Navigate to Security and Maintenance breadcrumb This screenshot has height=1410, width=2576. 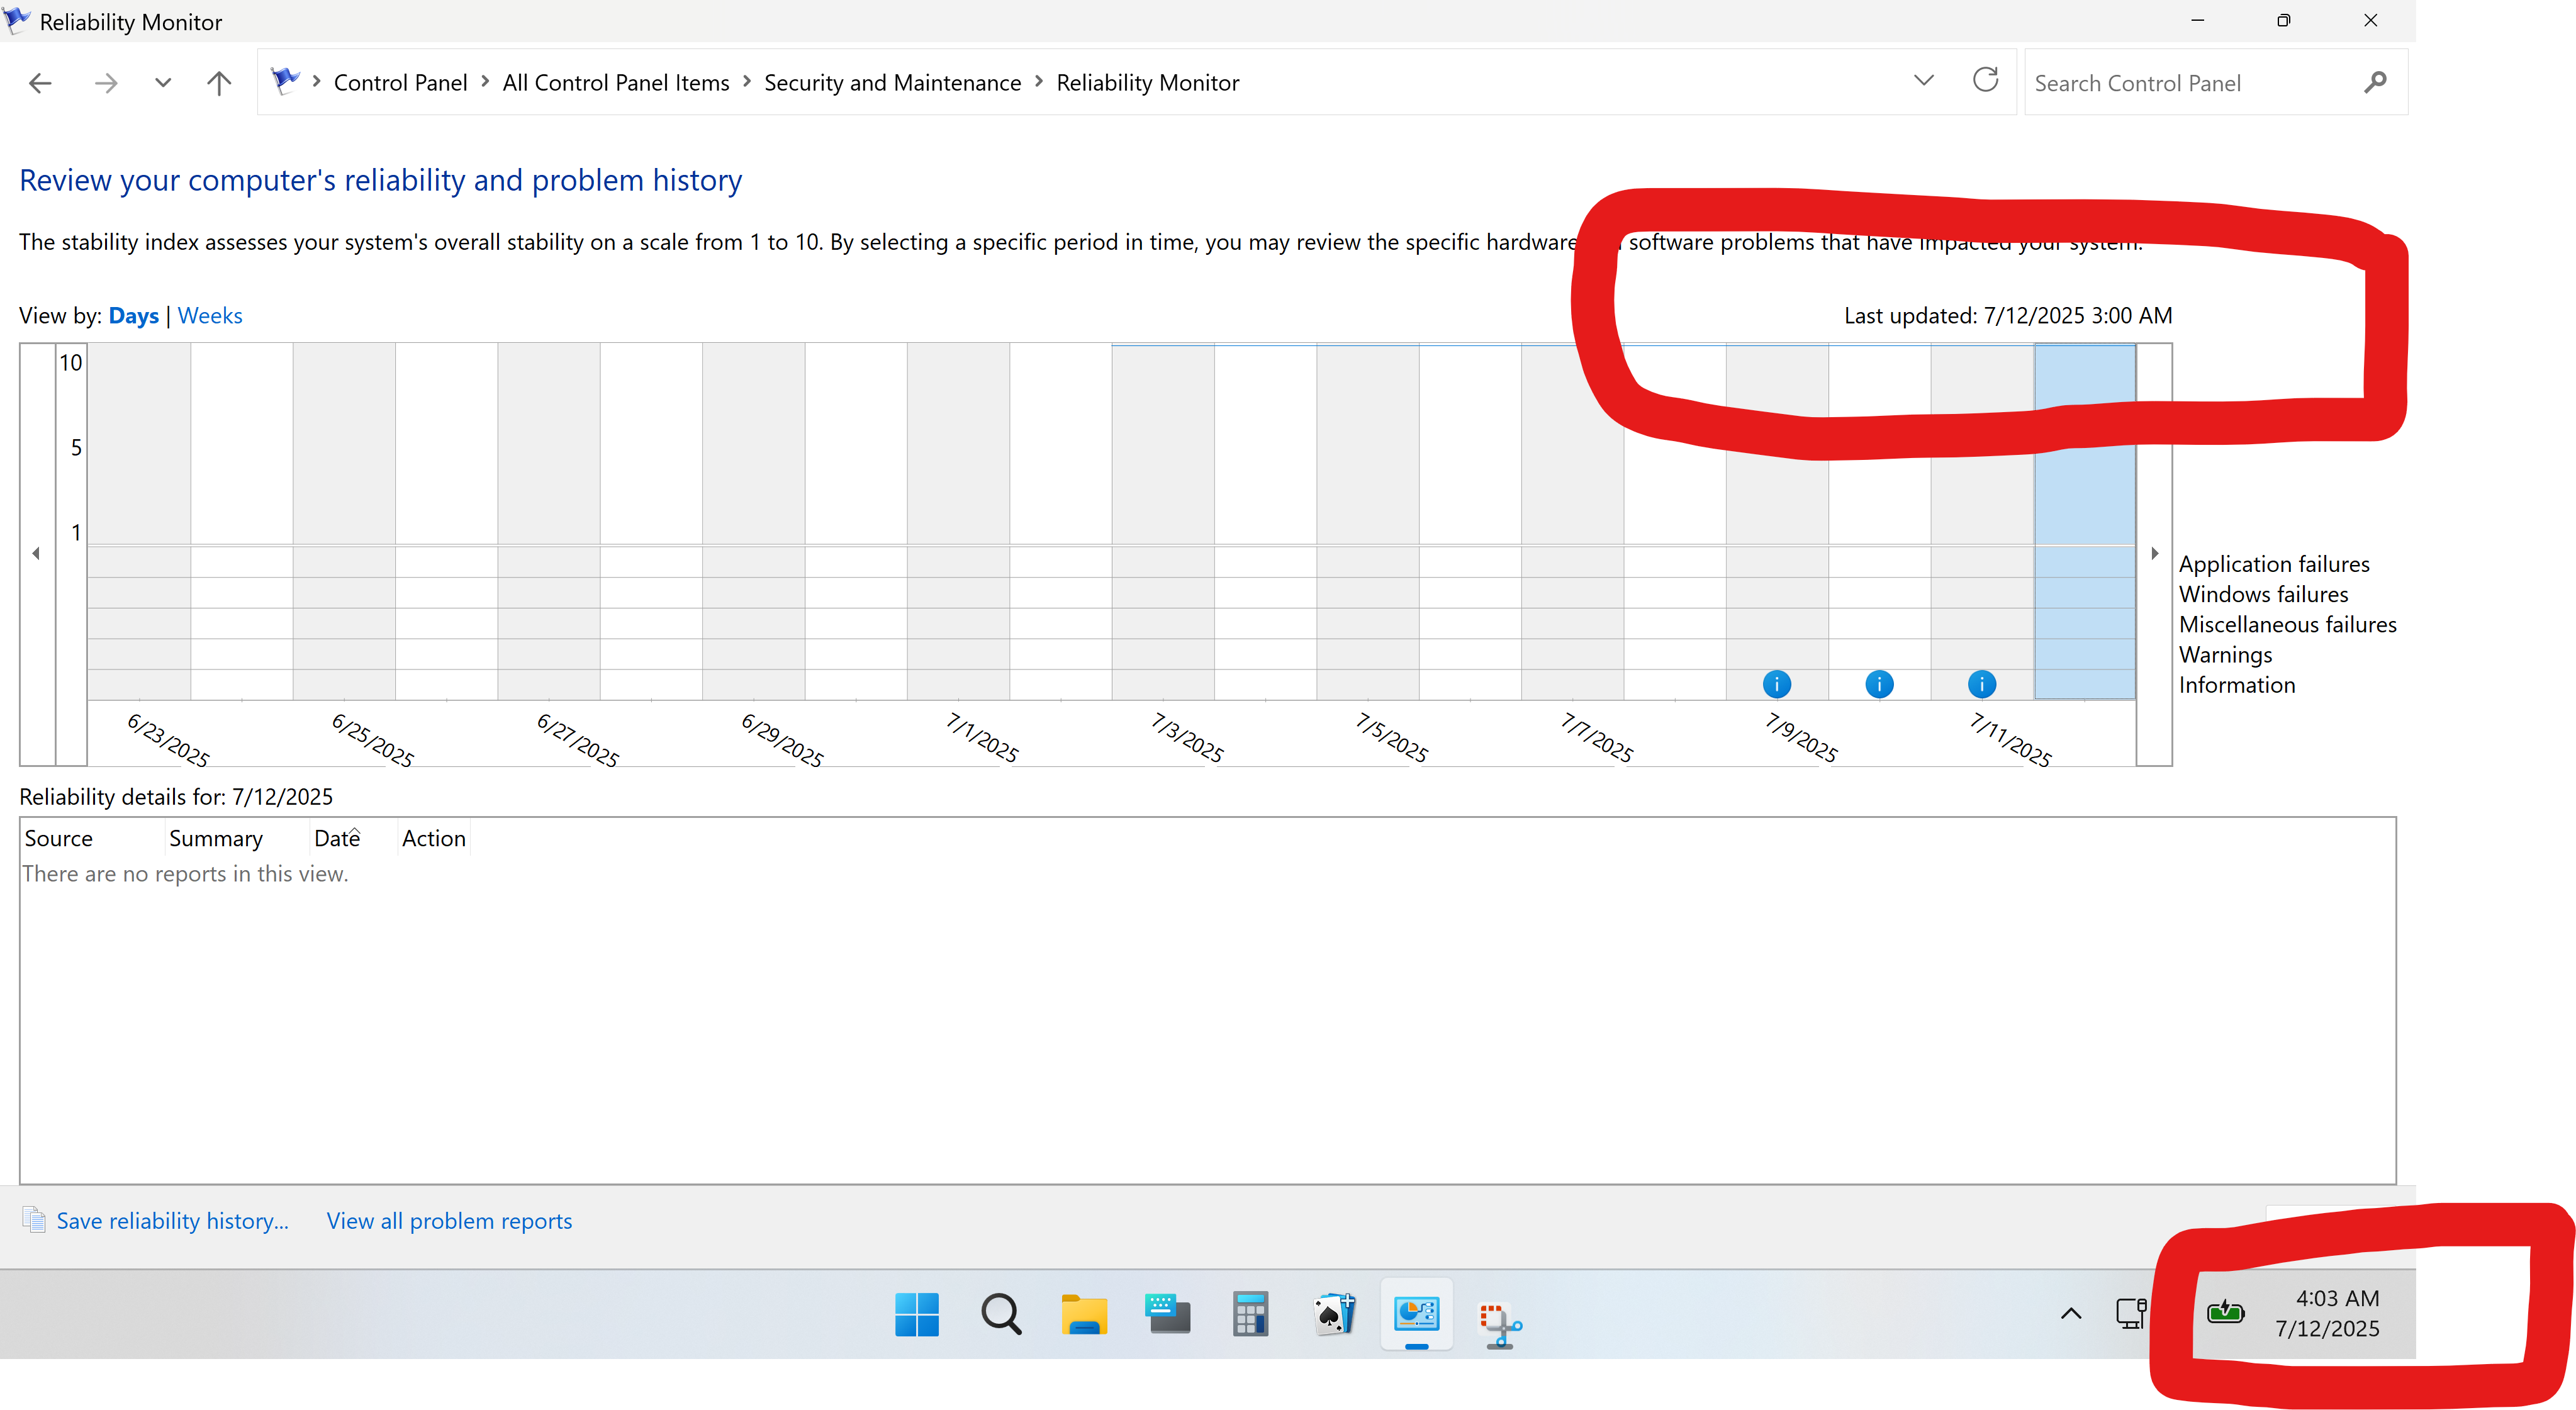point(892,82)
